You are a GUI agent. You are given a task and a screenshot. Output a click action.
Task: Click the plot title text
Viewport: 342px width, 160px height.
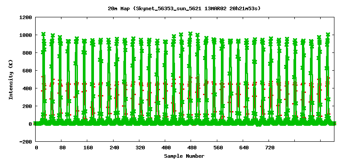click(184, 9)
